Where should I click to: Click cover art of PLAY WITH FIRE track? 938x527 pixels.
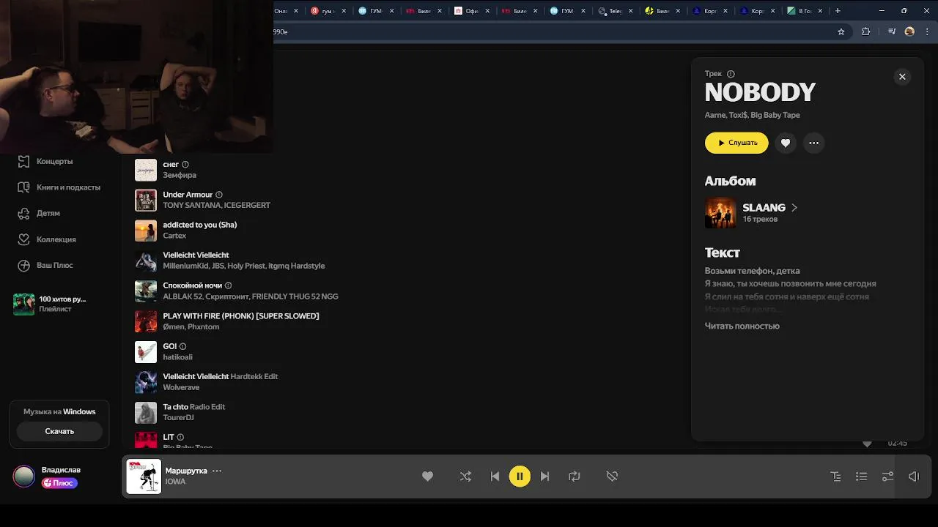pyautogui.click(x=146, y=321)
